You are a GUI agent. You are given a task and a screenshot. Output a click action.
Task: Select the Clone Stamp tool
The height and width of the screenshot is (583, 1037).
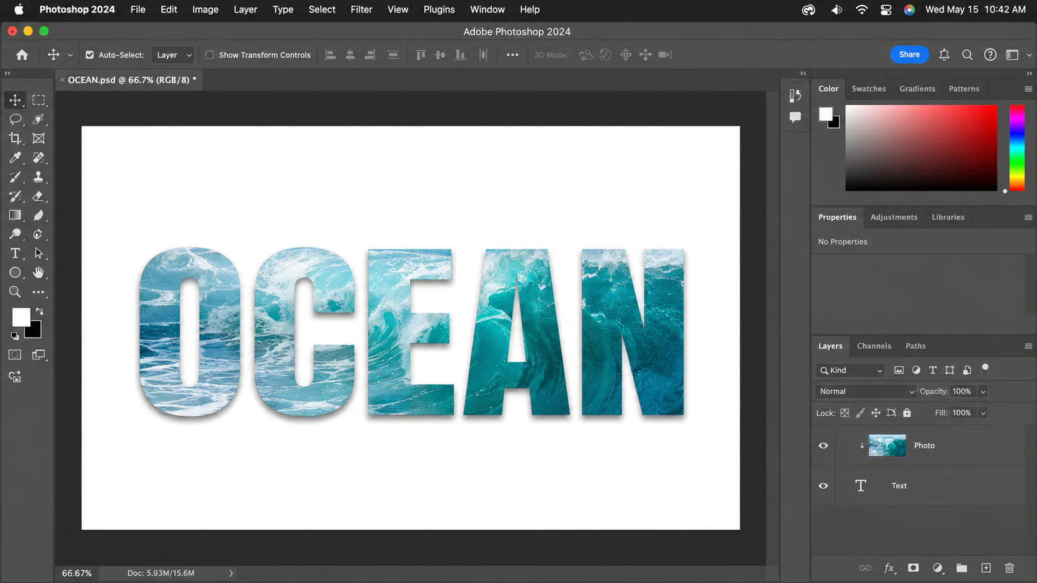click(x=38, y=177)
